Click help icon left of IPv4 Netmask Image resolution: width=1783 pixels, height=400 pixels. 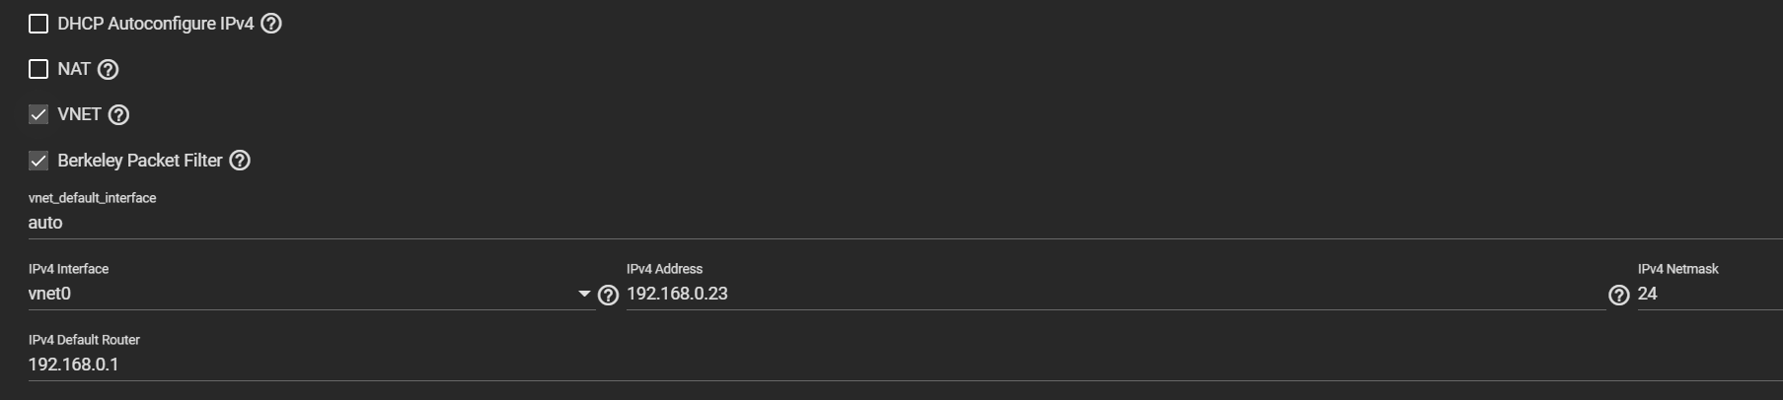click(x=1619, y=295)
